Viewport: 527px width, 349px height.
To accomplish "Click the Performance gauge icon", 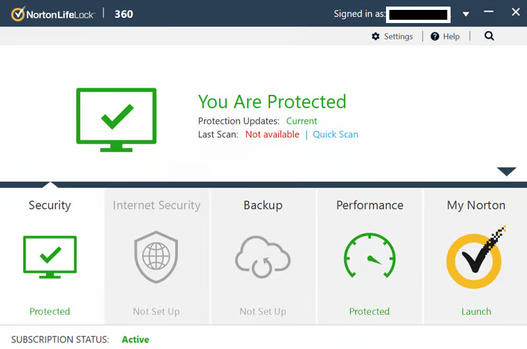I will coord(370,257).
